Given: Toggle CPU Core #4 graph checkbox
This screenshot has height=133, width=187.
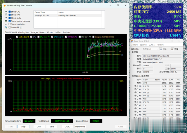Looking at the screenshot, I should [80, 37].
